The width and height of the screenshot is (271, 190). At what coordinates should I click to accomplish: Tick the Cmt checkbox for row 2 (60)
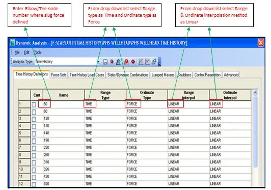pos(34,112)
